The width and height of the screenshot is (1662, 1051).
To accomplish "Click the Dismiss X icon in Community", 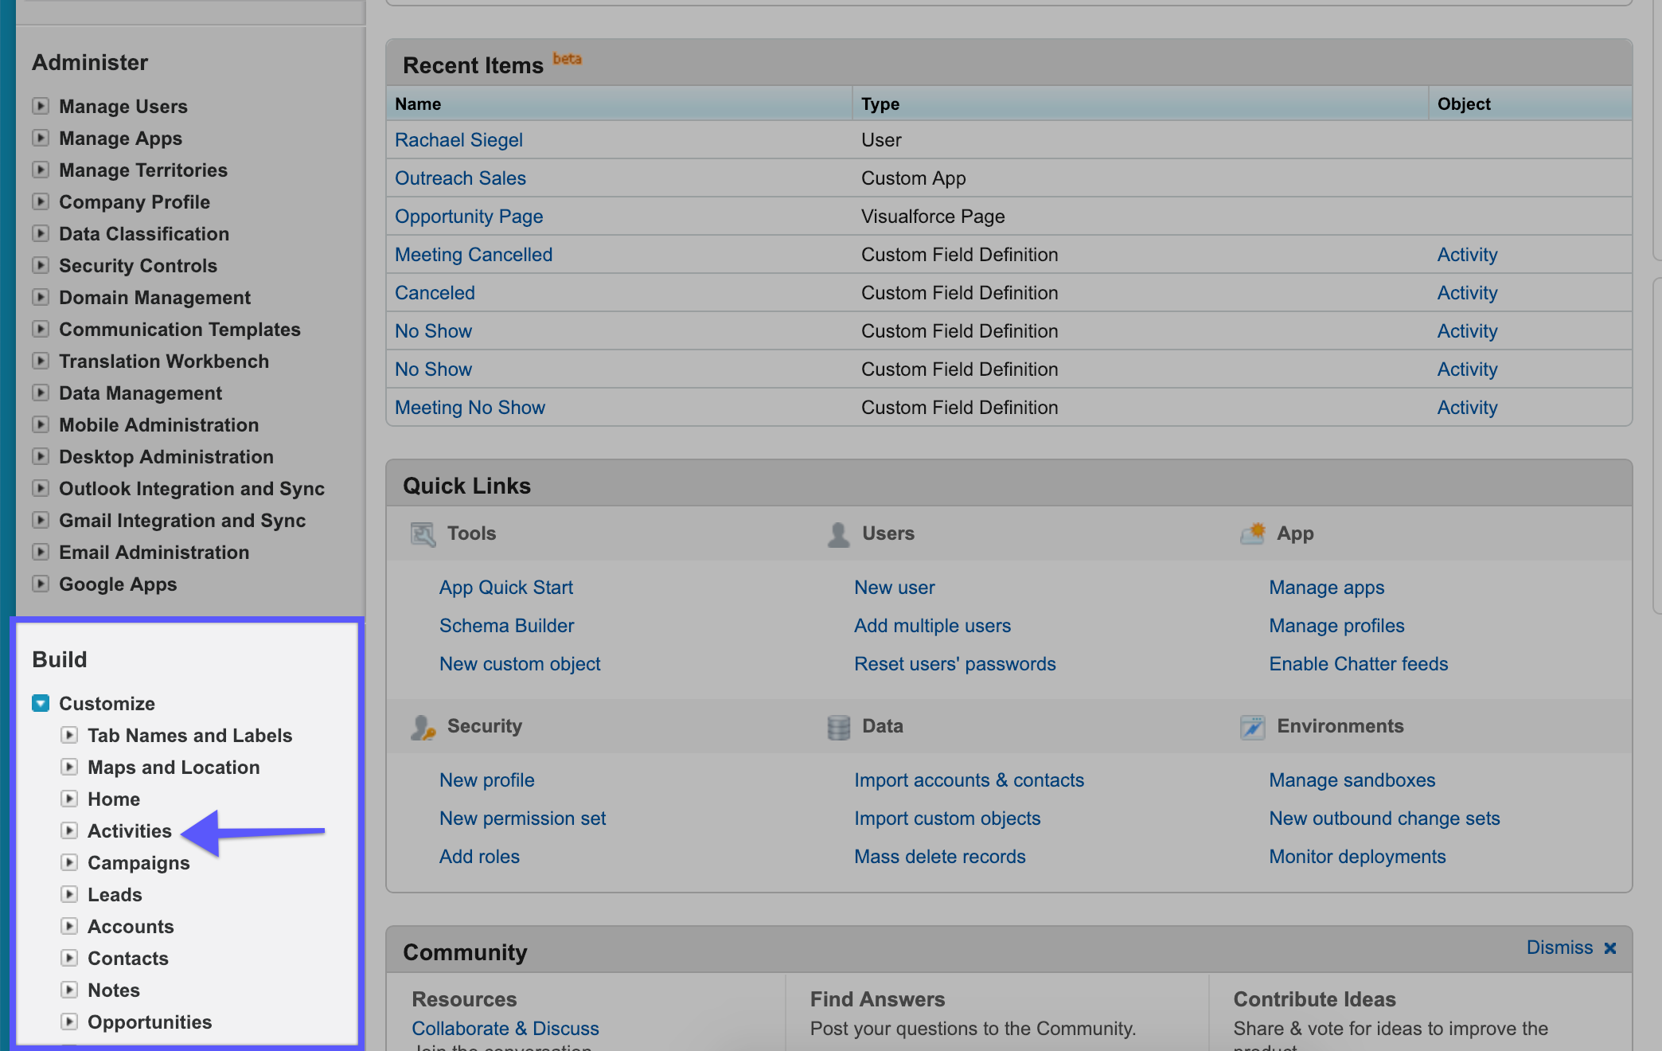I will click(x=1610, y=947).
